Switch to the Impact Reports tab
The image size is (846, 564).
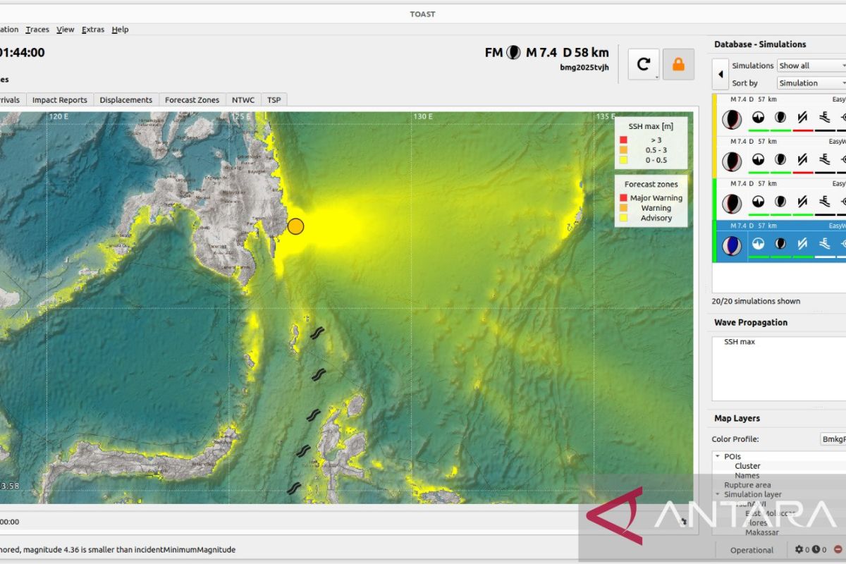60,100
